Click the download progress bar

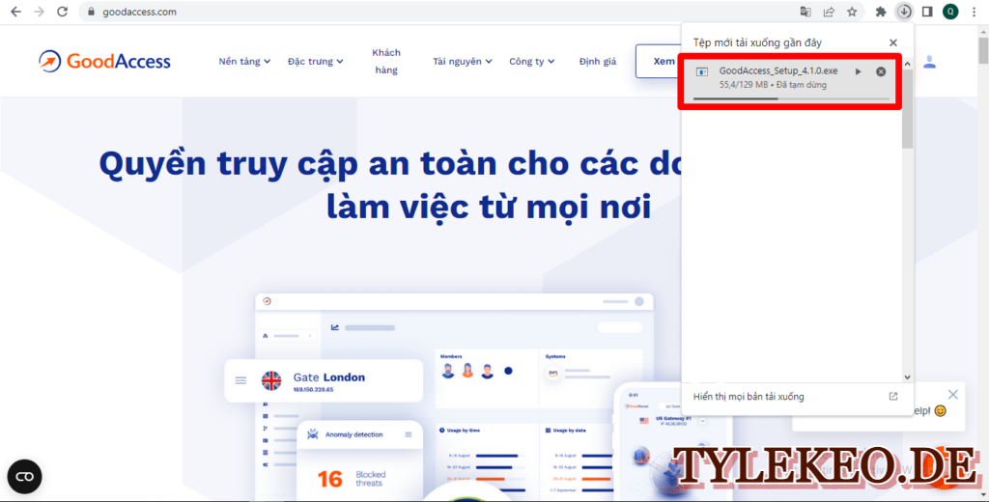tap(791, 99)
